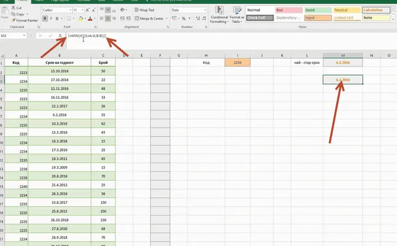The height and width of the screenshot is (246, 397).
Task: Apply the Calculation cell style
Action: point(376,10)
